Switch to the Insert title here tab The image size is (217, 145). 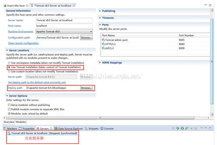point(16,6)
